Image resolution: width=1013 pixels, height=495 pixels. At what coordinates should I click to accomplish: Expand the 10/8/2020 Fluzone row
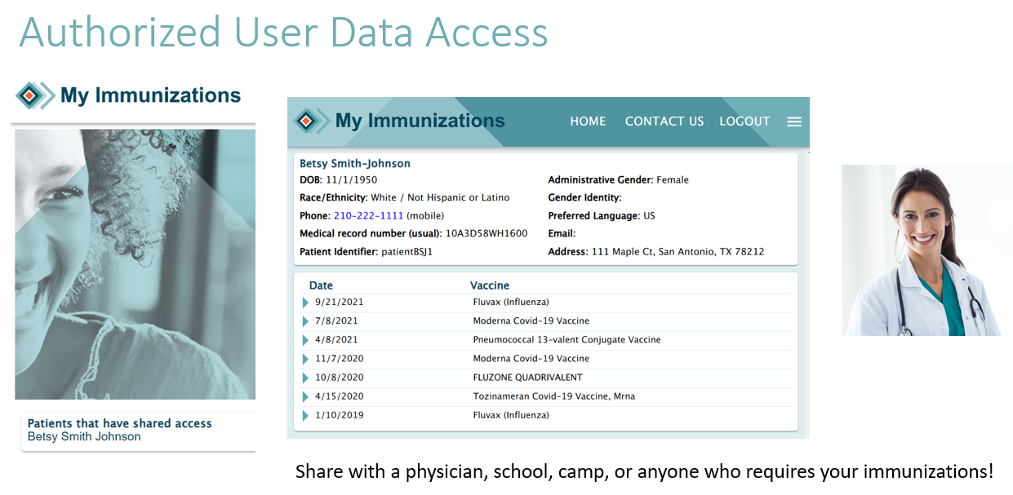[305, 378]
